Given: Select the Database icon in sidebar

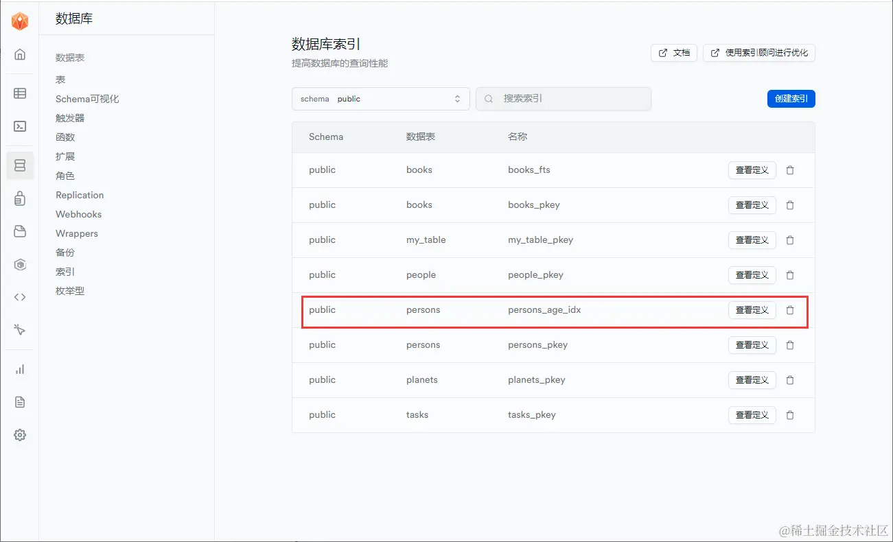Looking at the screenshot, I should (x=20, y=165).
